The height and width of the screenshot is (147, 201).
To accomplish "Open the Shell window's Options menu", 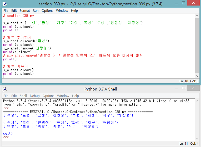I will coord(48,96).
